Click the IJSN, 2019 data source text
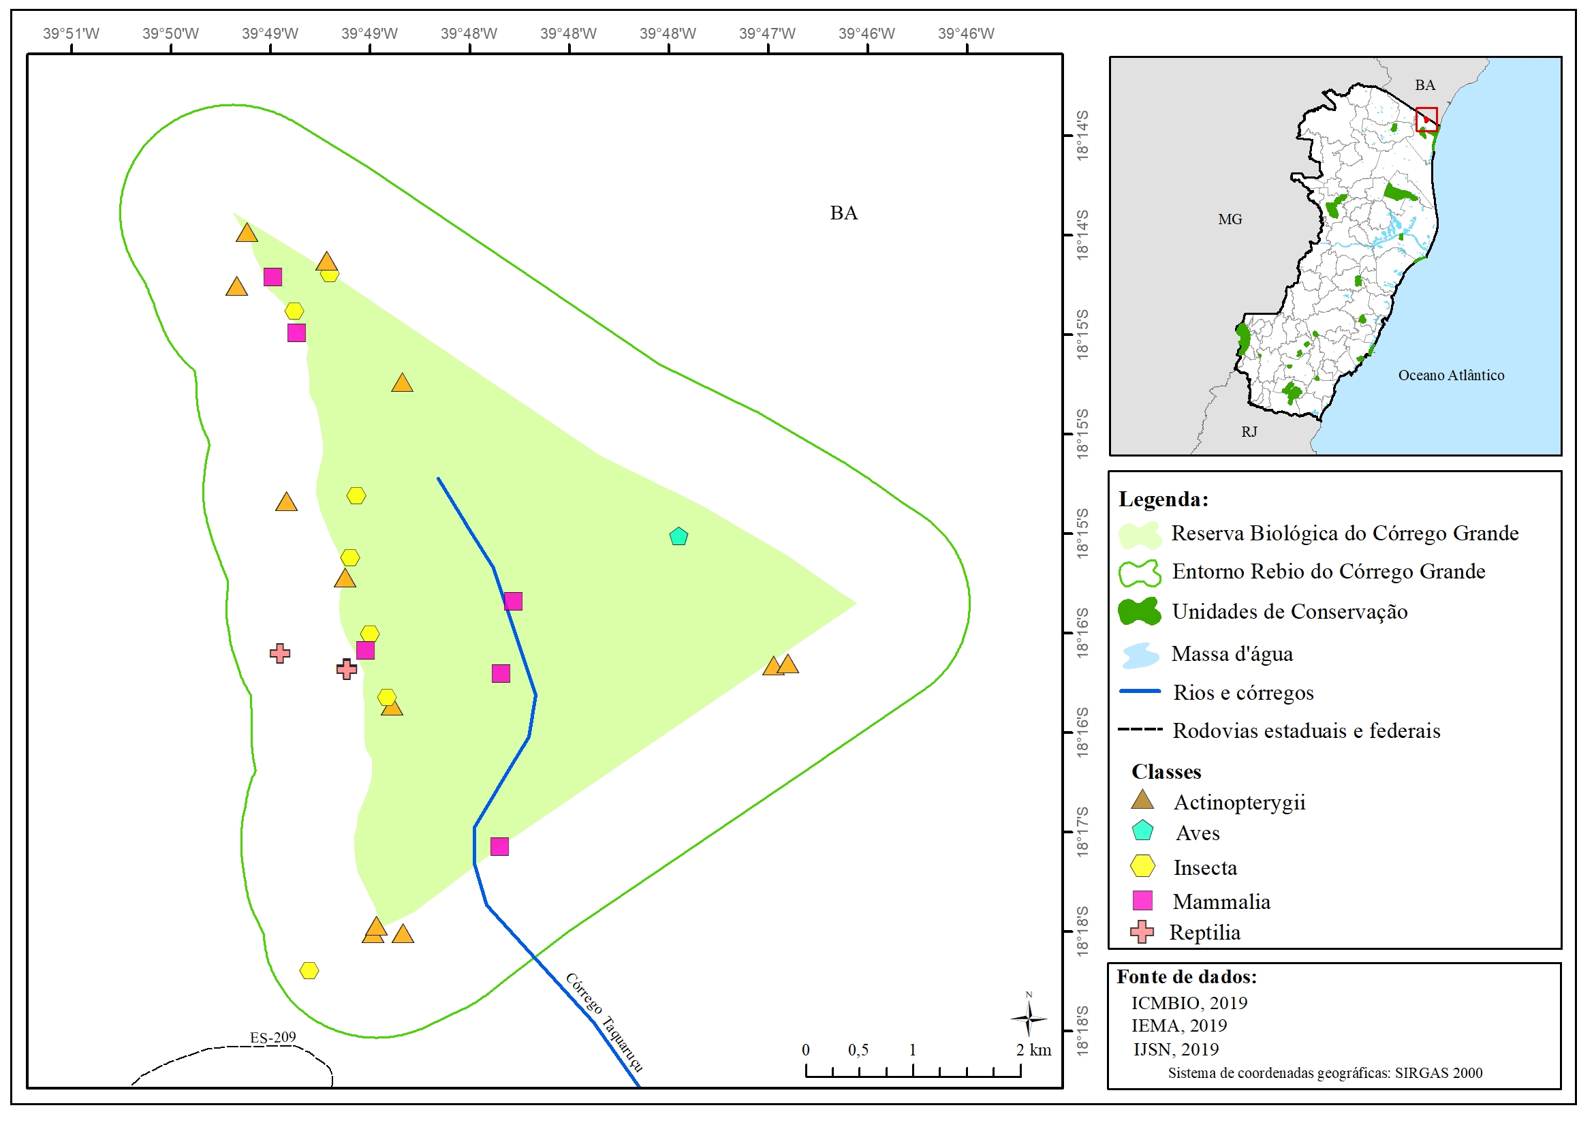 click(x=1176, y=1049)
